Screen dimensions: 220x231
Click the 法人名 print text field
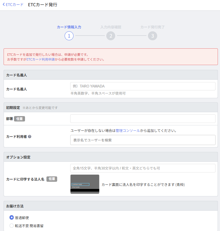(x=143, y=168)
